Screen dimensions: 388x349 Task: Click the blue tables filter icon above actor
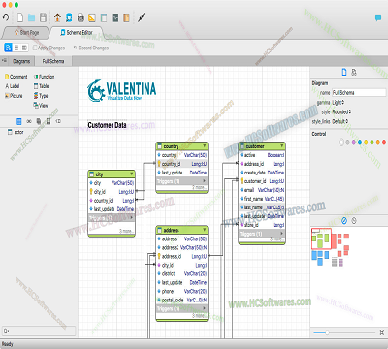click(19, 121)
